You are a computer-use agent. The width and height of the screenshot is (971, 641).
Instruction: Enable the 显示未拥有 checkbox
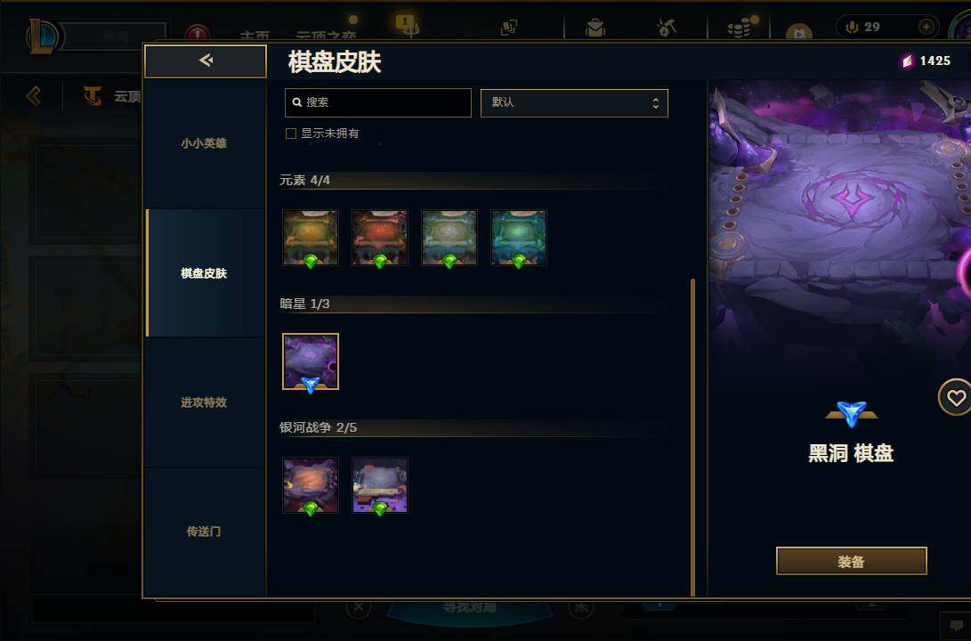[291, 134]
